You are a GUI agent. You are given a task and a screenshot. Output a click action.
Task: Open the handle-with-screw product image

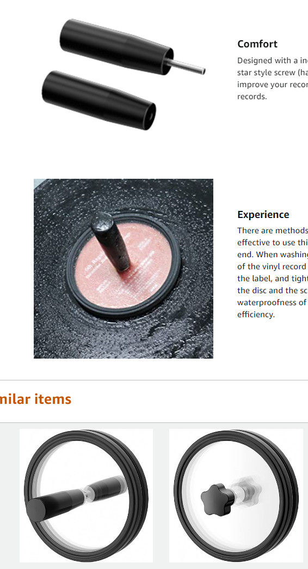click(123, 74)
